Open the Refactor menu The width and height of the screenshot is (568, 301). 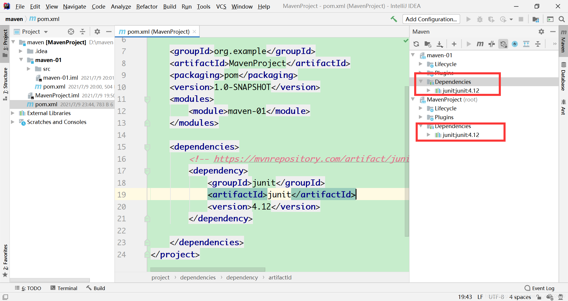[147, 6]
